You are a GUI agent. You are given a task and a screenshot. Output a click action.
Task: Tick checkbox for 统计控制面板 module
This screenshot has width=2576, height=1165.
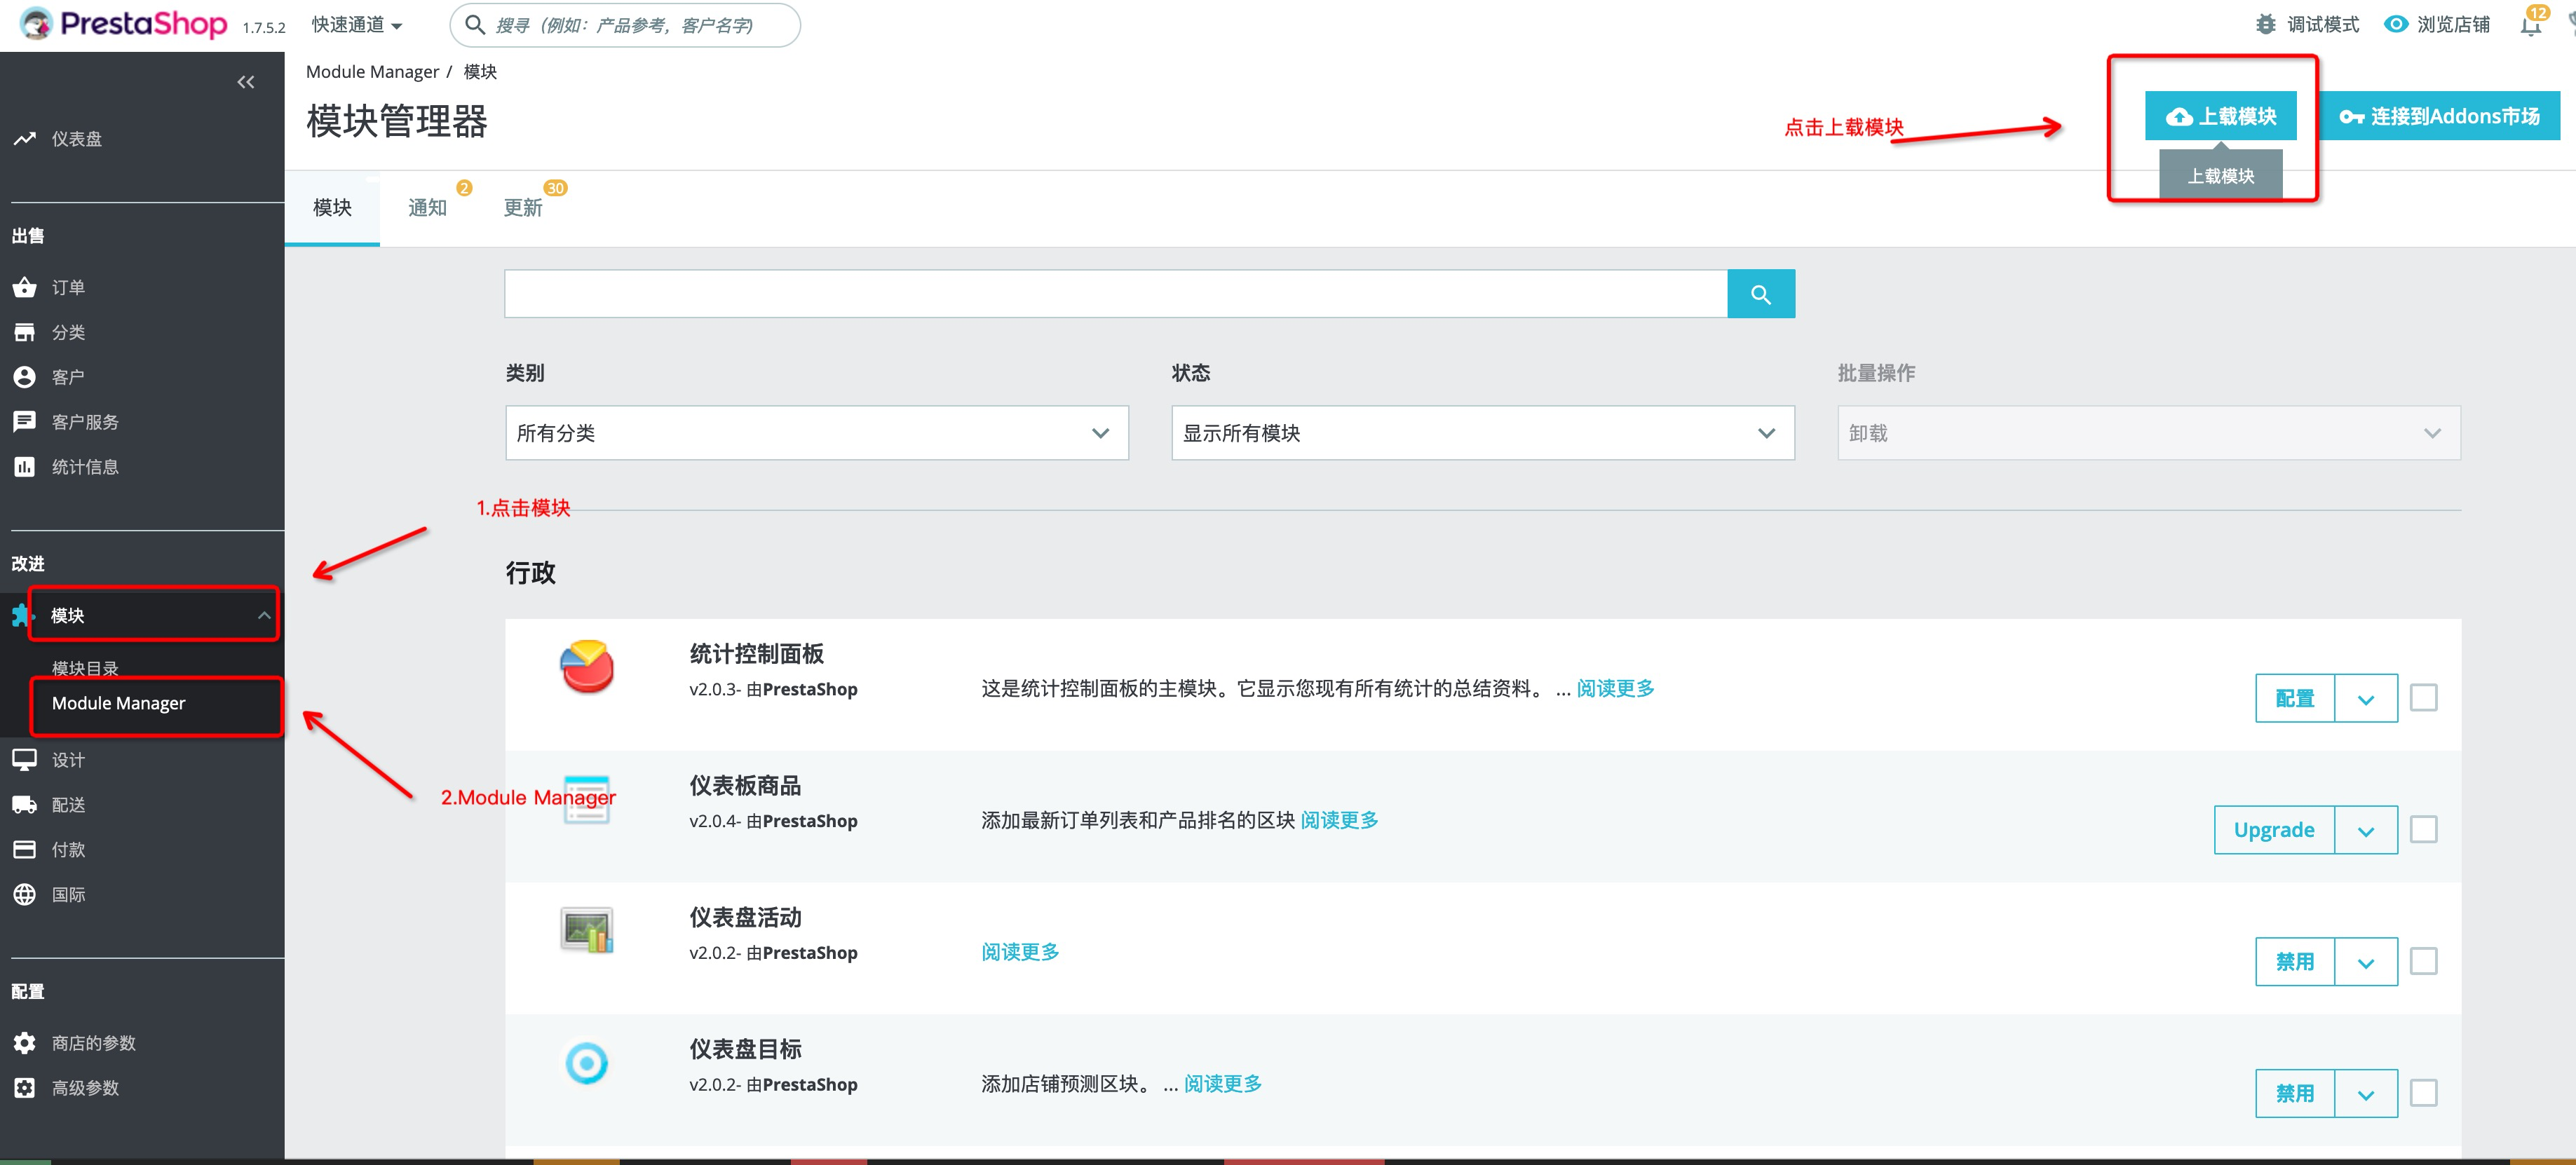2423,698
